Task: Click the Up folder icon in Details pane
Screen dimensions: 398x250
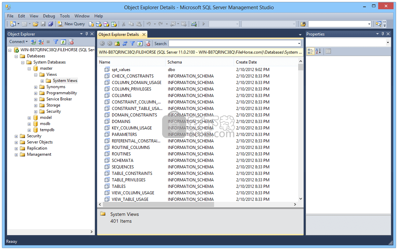Action: pos(117,44)
